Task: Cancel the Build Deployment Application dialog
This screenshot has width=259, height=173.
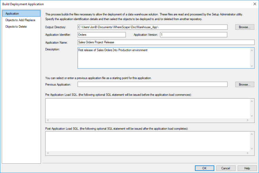Action: click(226, 168)
